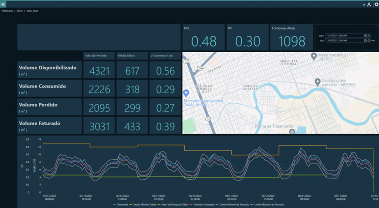Click the Volume Consumido row label
Screen dimensions: 379x208
[x=42, y=86]
